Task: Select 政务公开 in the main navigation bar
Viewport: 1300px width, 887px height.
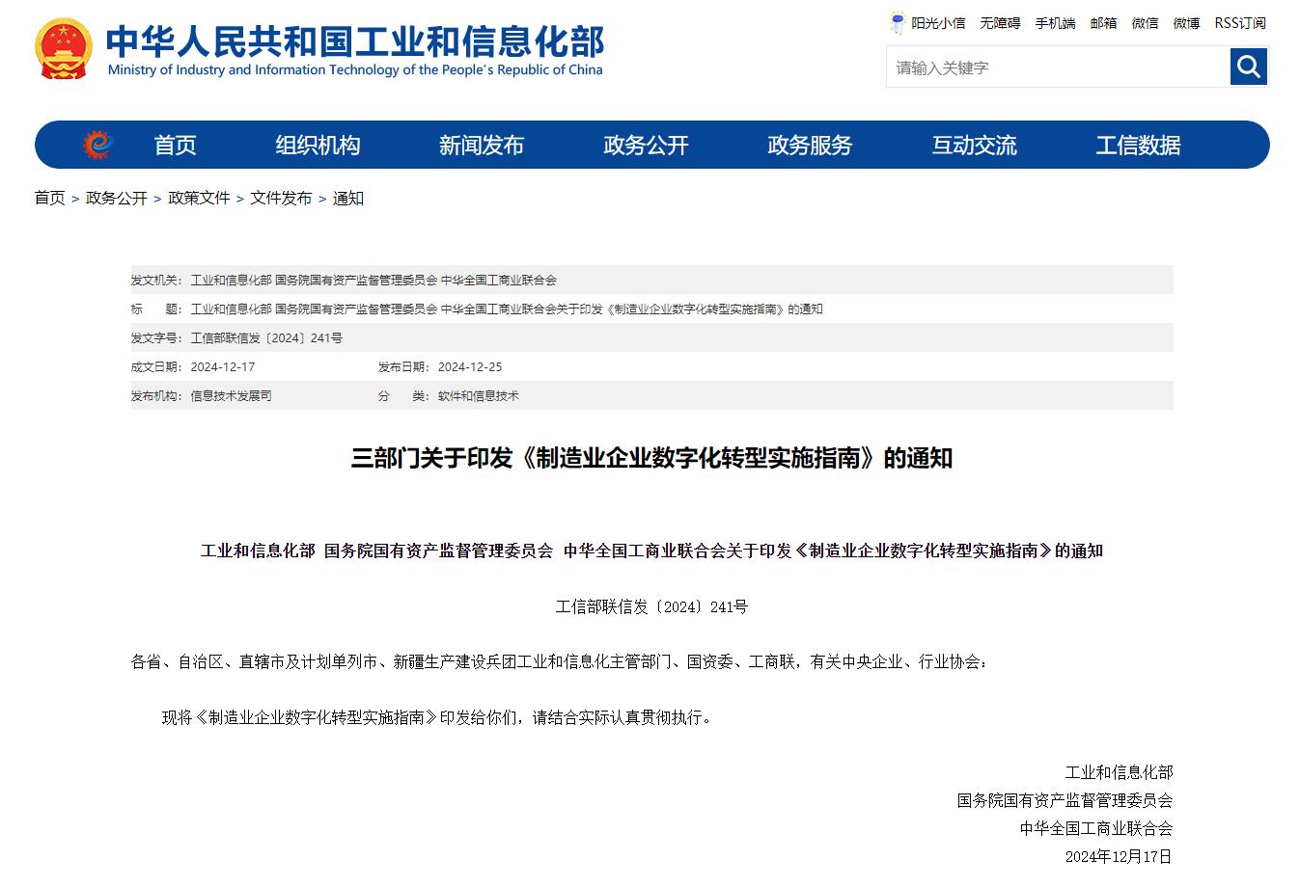Action: tap(646, 145)
